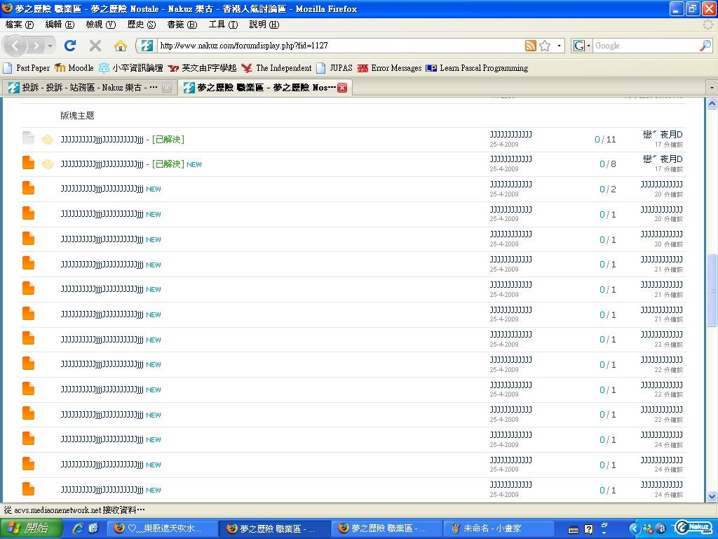Open last poster 戀" 夜月D on 0/11 row
This screenshot has width=718, height=539.
point(663,134)
